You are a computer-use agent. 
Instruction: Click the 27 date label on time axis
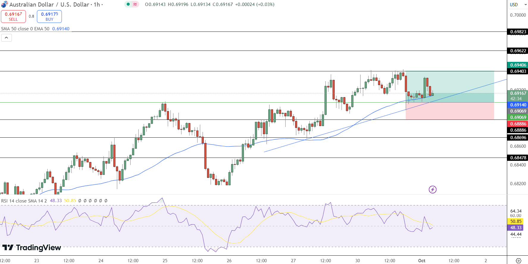pos(293,260)
